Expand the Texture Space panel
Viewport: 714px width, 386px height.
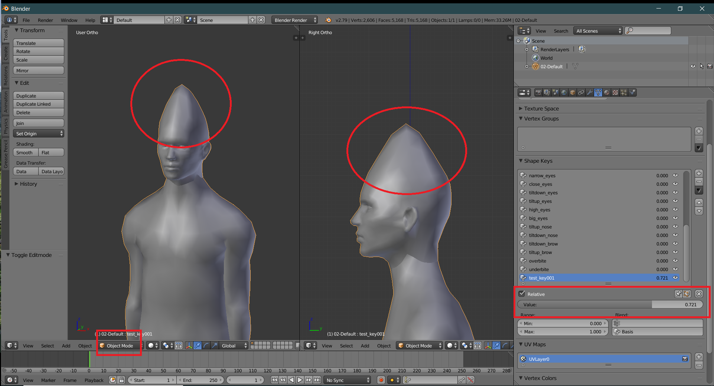541,109
